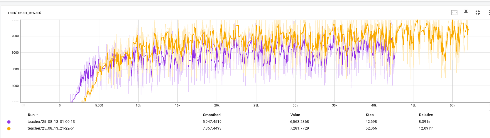The image size is (490, 138).
Task: Click the 35k x-axis tick label
Action: 335,106
